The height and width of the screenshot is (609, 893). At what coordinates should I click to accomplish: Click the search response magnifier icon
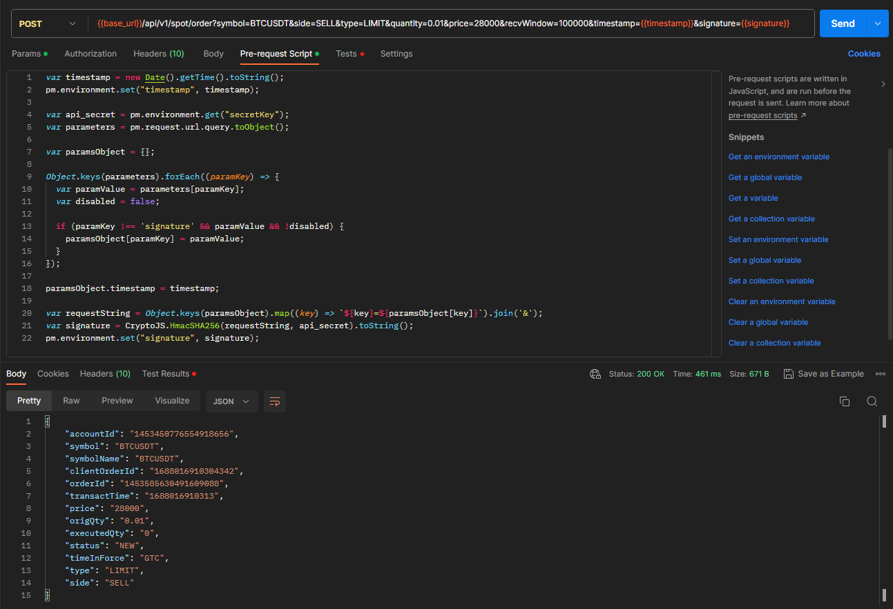[x=872, y=401]
